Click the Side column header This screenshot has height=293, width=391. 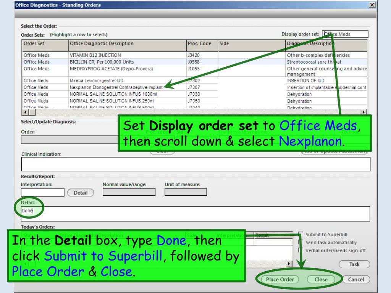[252, 46]
